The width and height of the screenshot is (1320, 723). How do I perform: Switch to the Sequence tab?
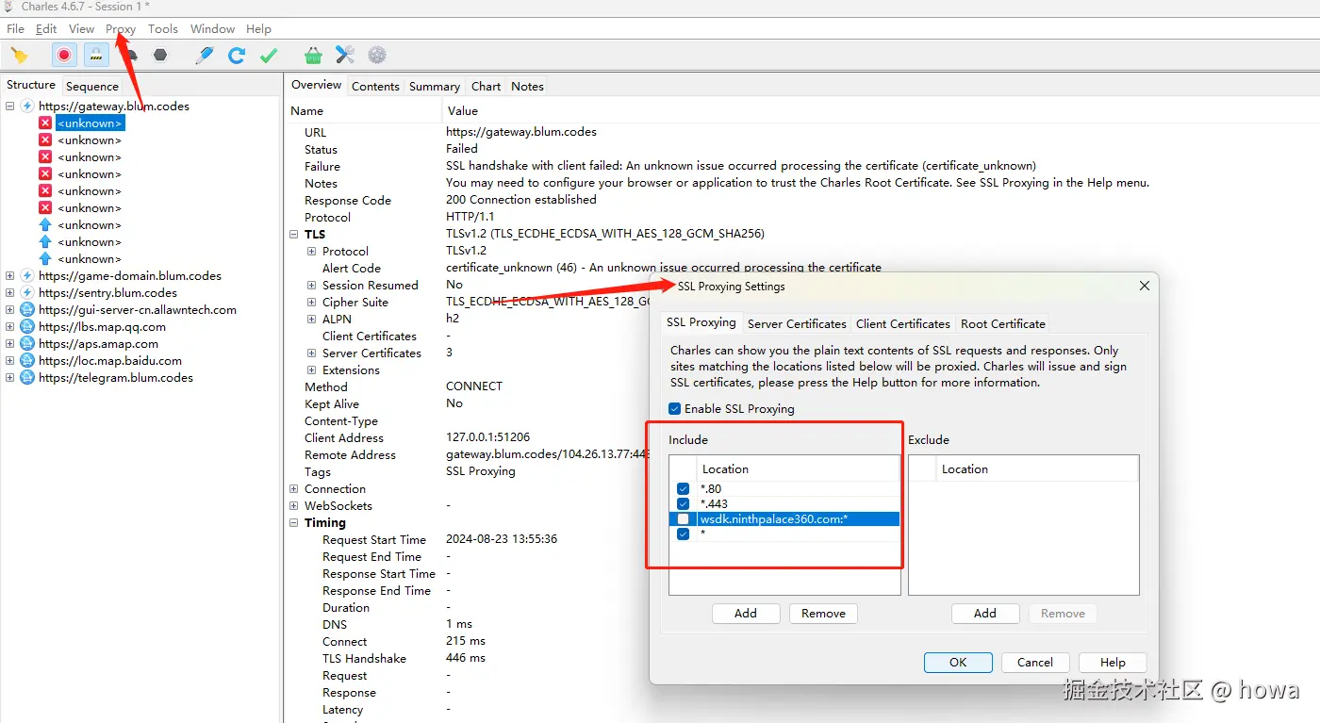click(x=92, y=86)
